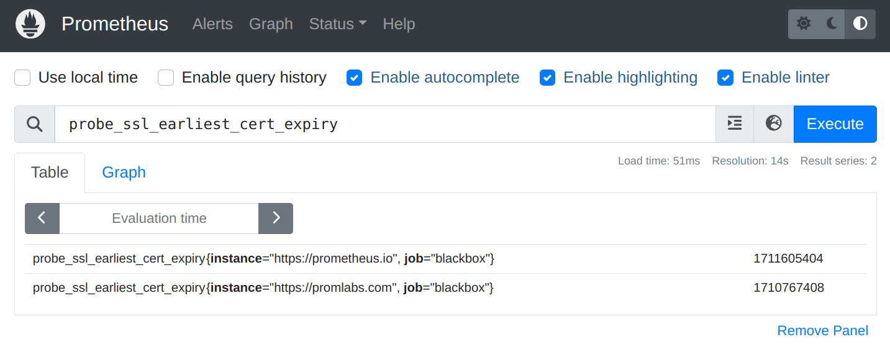Click the promlabs.com result series row
Image resolution: width=890 pixels, height=347 pixels.
click(x=445, y=288)
